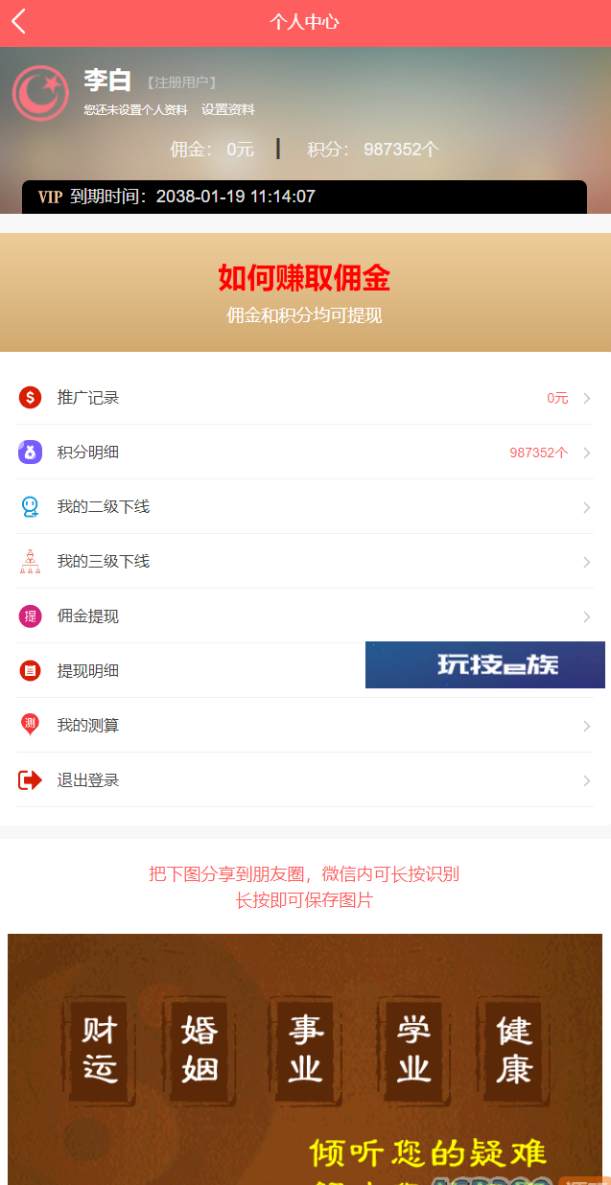This screenshot has width=611, height=1185.
Task: Expand 积分明细 with its right chevron
Action: 586,453
